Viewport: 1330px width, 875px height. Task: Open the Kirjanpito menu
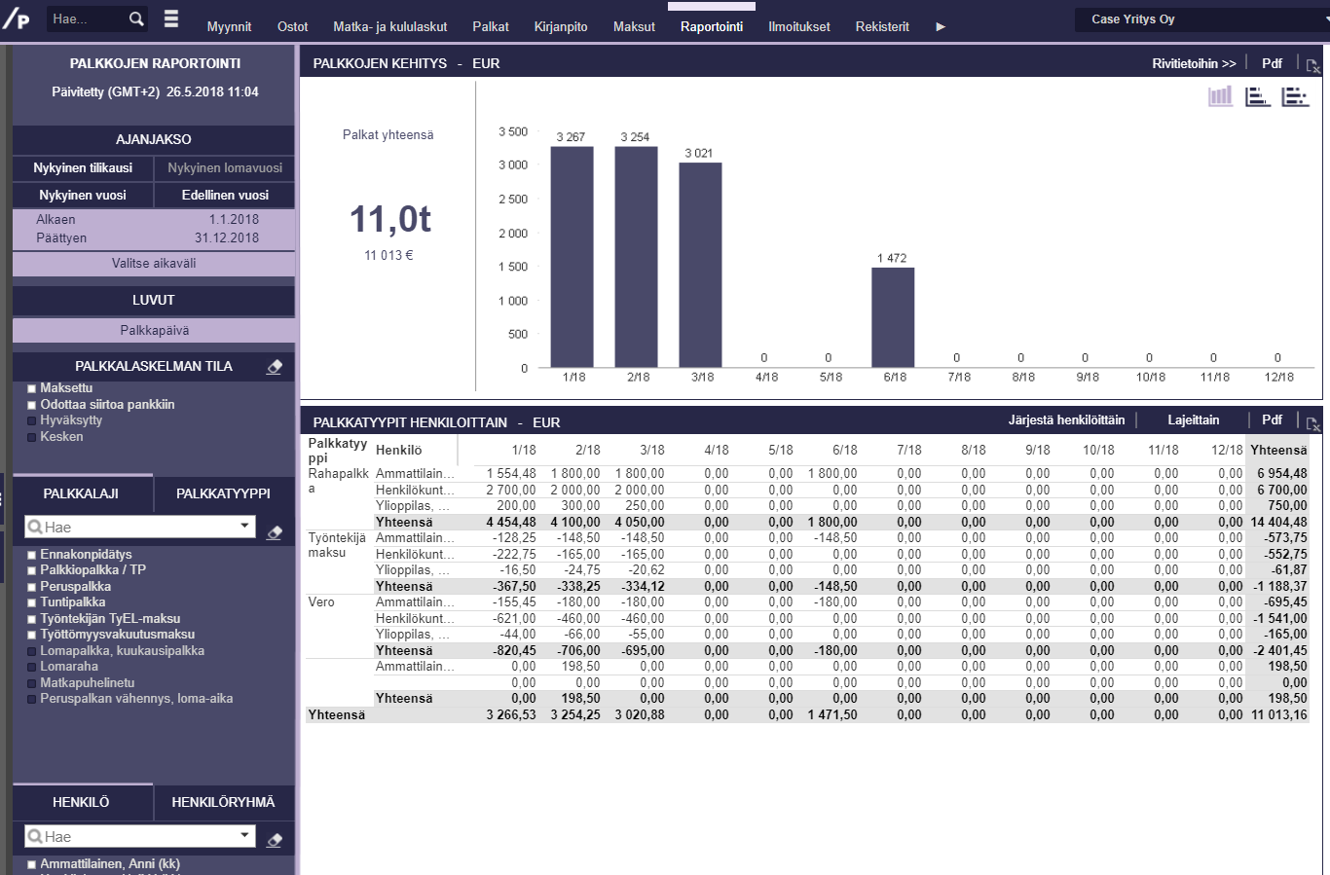(x=560, y=26)
